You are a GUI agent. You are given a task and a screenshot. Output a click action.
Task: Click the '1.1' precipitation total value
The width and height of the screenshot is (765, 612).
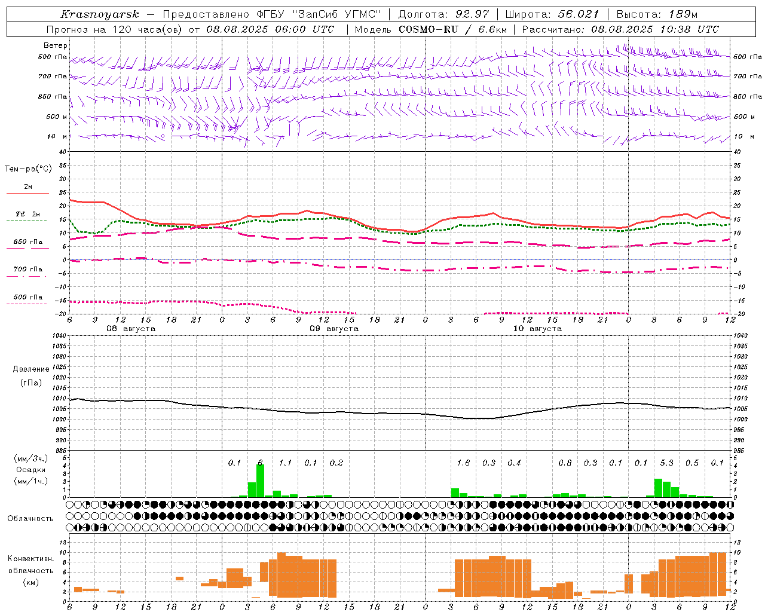(285, 463)
